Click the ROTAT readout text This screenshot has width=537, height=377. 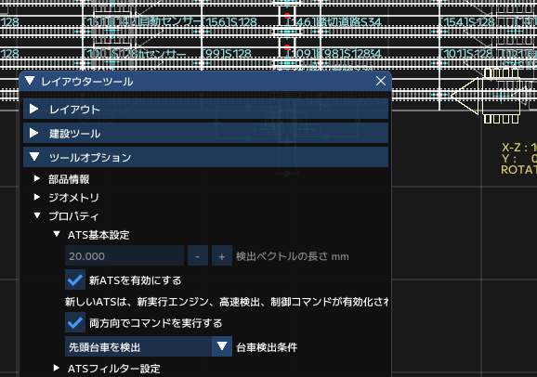coord(518,170)
